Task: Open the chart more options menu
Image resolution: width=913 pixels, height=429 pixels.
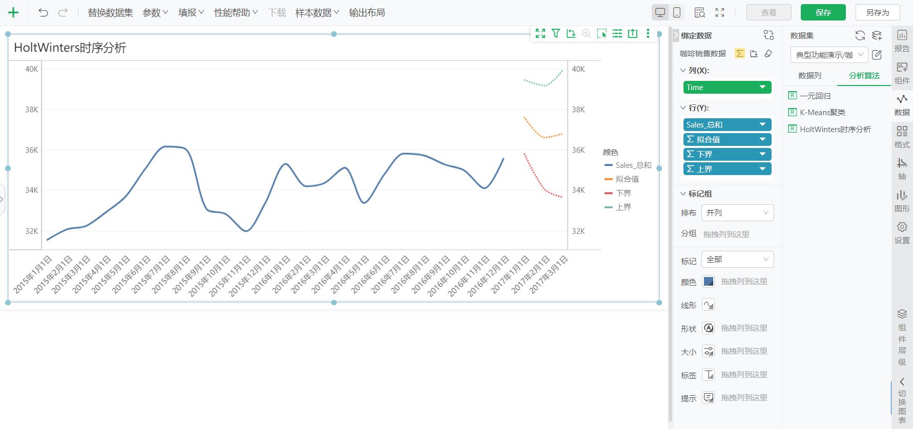Action: pos(648,33)
